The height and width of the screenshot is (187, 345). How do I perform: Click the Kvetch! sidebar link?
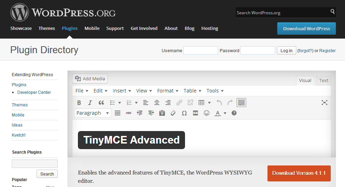(x=19, y=135)
